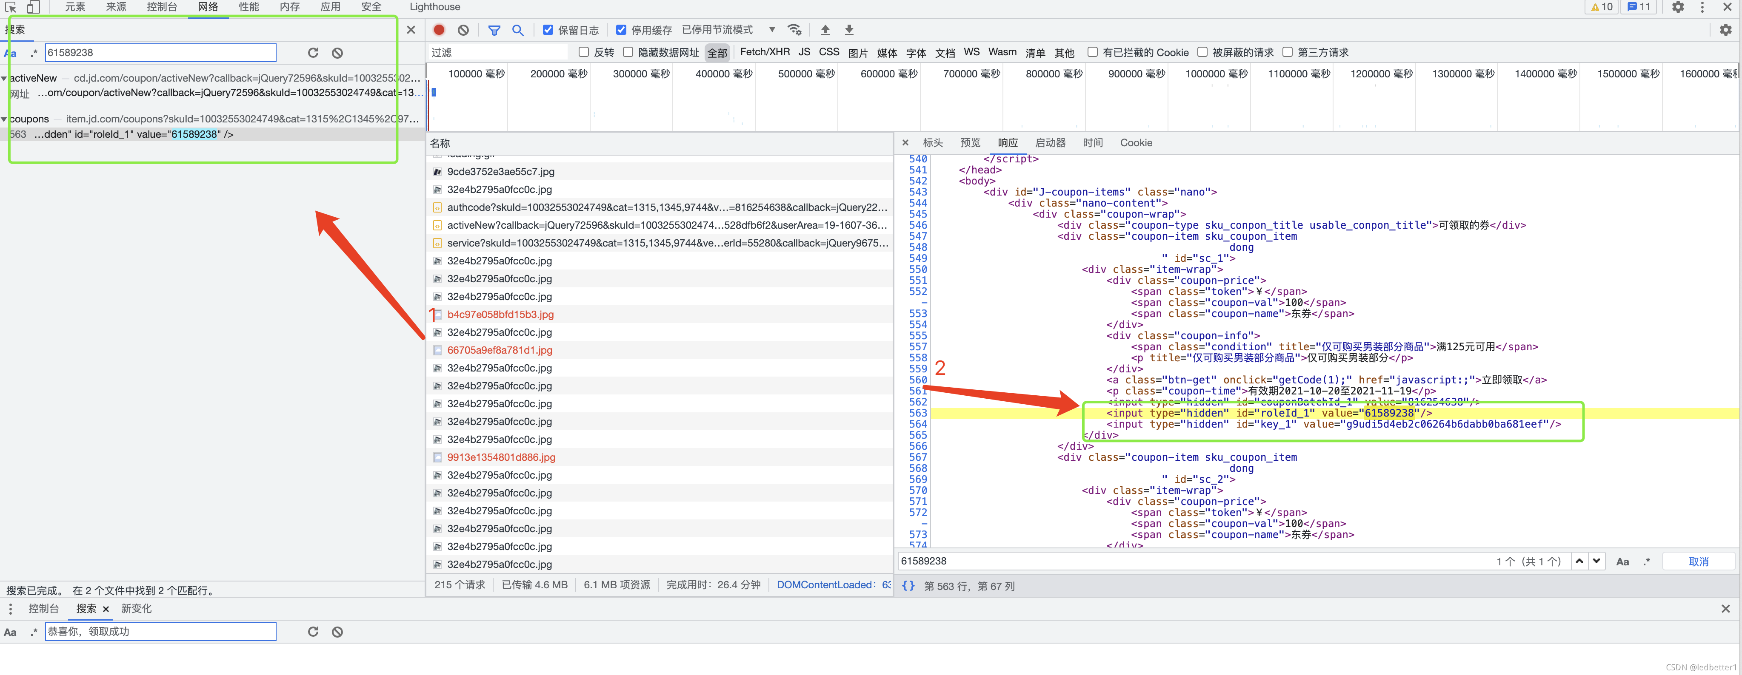Export HAR file download icon
The height and width of the screenshot is (675, 1742).
click(849, 30)
